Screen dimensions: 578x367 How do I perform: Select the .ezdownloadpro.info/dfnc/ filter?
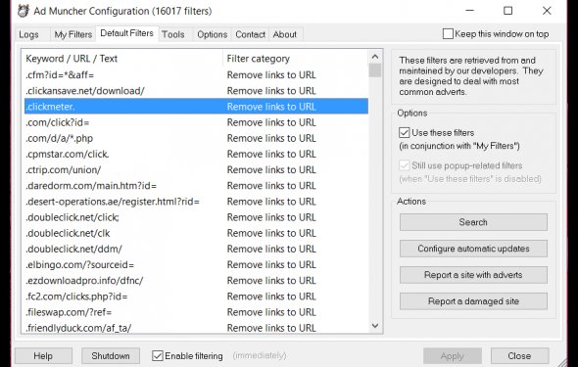[x=196, y=281]
